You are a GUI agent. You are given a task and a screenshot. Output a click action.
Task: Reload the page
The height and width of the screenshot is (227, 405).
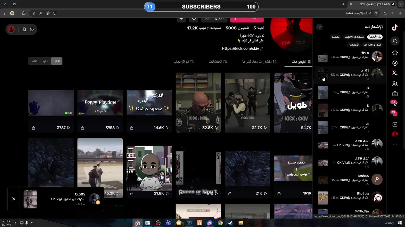(385, 13)
